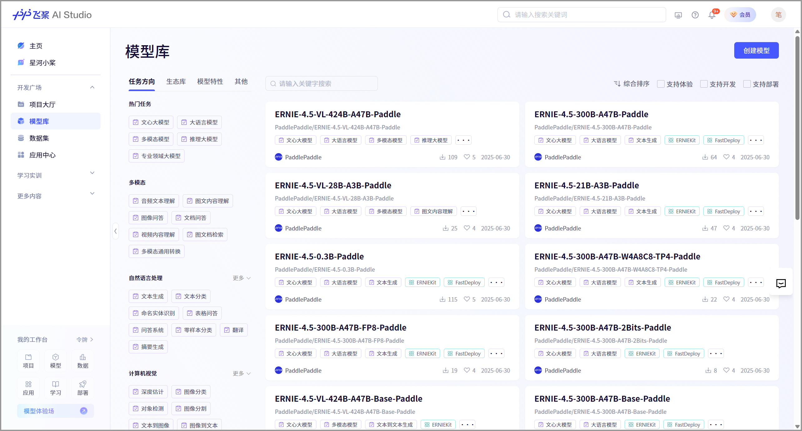Viewport: 802px width, 431px height.
Task: Switch to the 生态库 tab
Action: tap(176, 82)
